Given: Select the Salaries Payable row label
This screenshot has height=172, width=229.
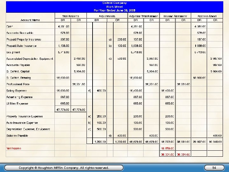Looking at the screenshot, I should (17, 136).
